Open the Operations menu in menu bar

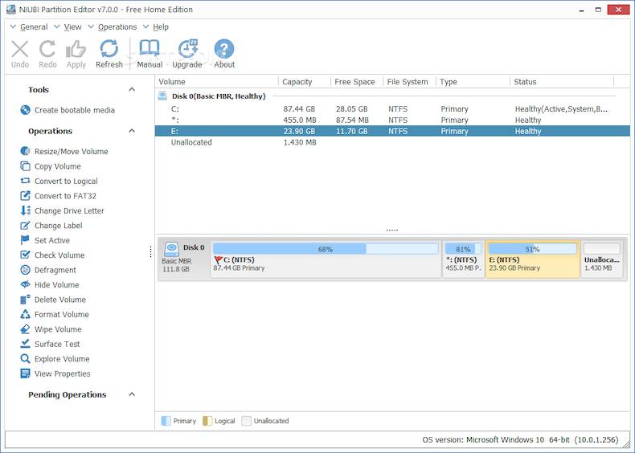click(117, 27)
